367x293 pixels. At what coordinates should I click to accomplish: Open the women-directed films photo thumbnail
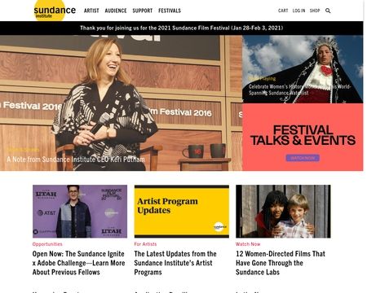[x=283, y=212]
